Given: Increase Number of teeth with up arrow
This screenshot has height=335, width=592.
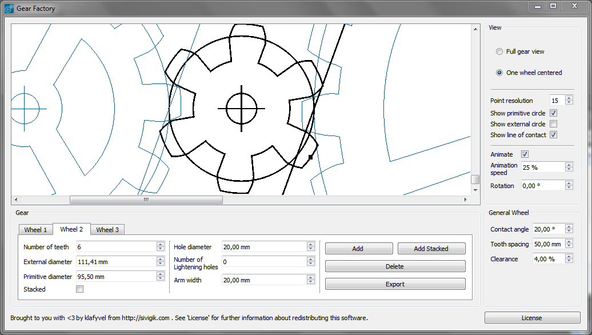Looking at the screenshot, I should pos(161,244).
